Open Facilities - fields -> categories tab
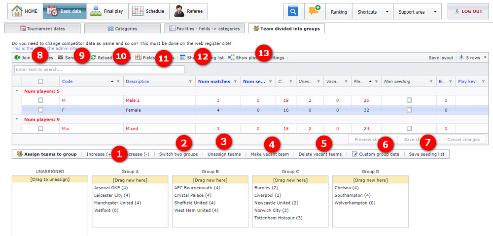 (x=205, y=29)
